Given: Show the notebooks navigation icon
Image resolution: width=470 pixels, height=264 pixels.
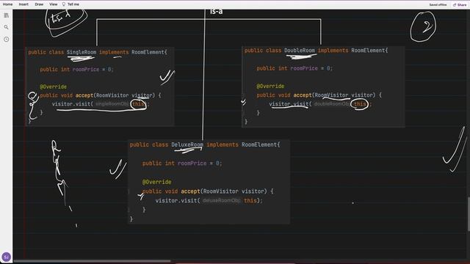Looking at the screenshot, I should click(x=7, y=15).
